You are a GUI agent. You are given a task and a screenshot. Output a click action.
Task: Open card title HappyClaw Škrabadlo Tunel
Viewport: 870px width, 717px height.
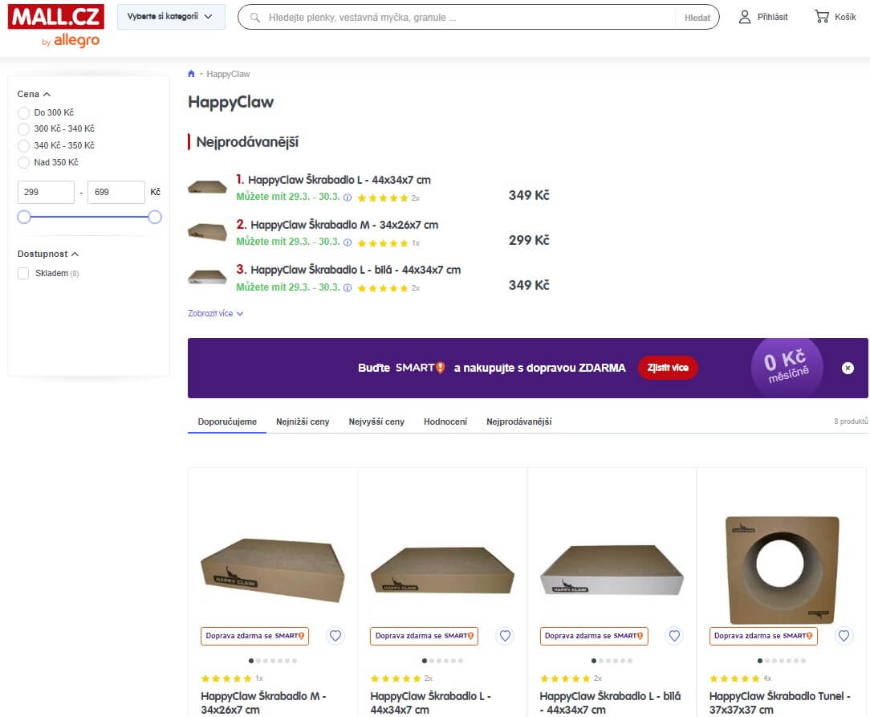coord(779,703)
